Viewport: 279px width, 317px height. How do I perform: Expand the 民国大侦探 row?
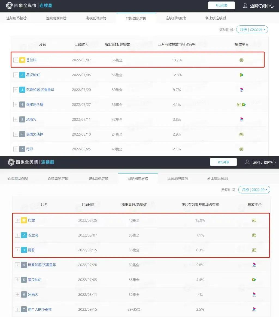pos(16,134)
